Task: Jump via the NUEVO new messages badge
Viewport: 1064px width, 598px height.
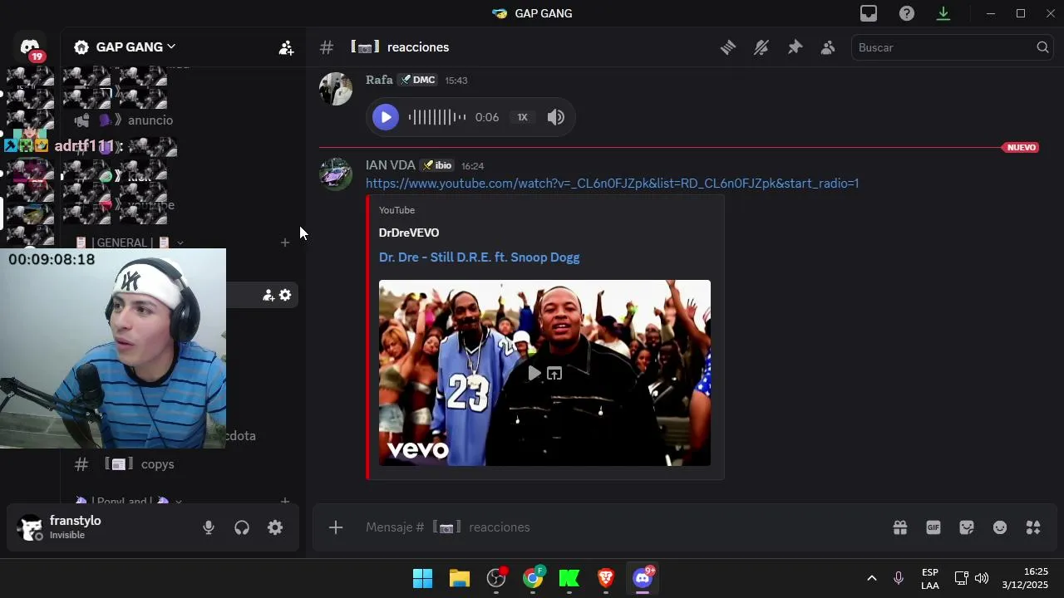Action: click(x=1022, y=148)
